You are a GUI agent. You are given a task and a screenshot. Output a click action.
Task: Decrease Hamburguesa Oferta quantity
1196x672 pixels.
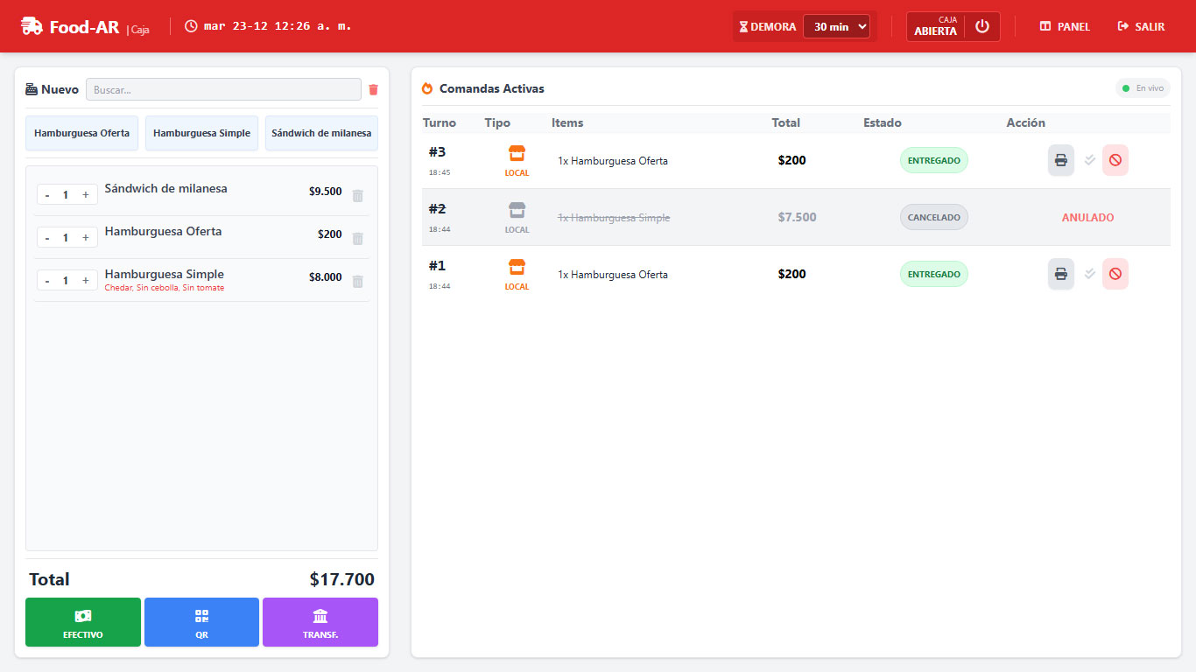[x=47, y=238]
